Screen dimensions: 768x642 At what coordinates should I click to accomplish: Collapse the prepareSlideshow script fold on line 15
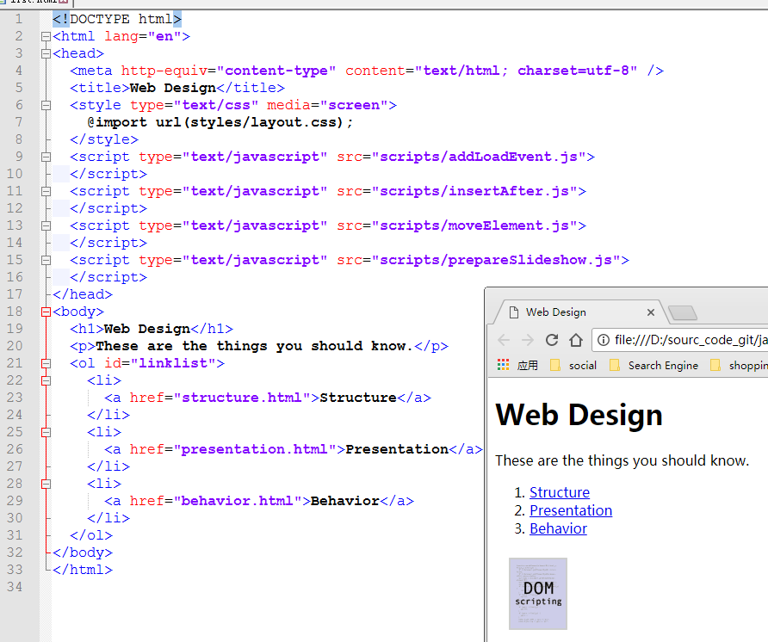tap(46, 260)
